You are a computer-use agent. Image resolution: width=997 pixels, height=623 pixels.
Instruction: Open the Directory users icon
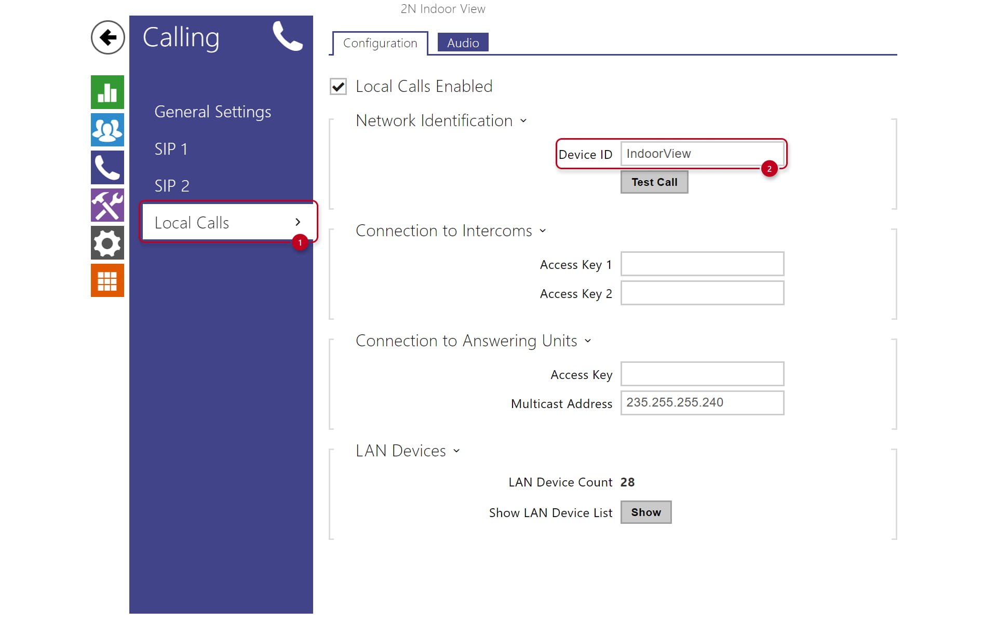(x=107, y=130)
